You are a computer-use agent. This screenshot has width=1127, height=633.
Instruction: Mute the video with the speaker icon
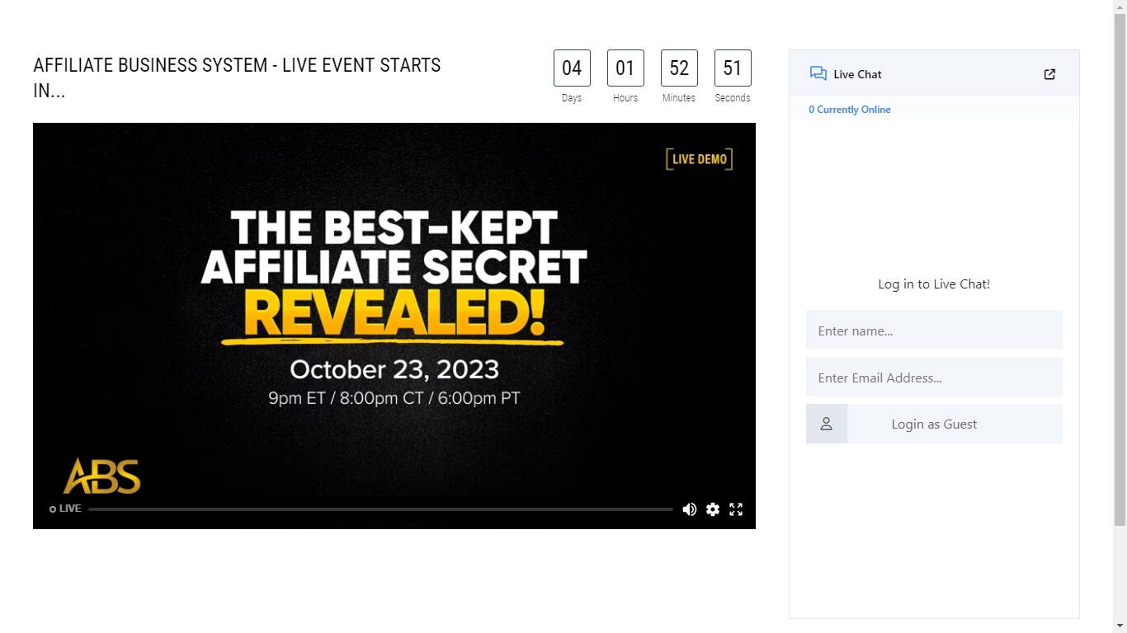(690, 509)
